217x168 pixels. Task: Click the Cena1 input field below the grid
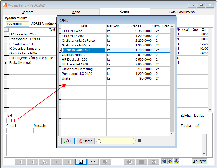click(x=19, y=130)
